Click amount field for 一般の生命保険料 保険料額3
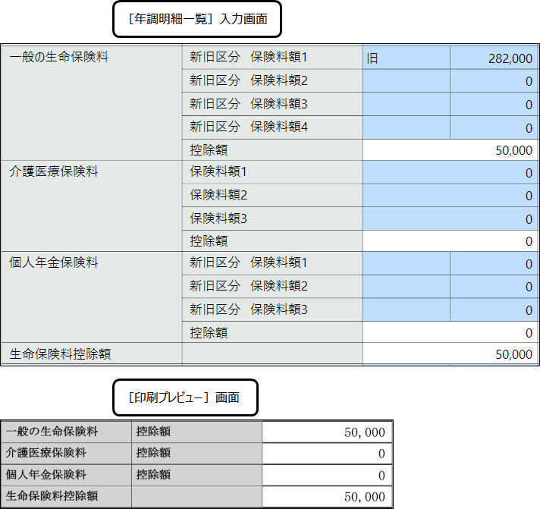This screenshot has height=509, width=540. tap(494, 104)
